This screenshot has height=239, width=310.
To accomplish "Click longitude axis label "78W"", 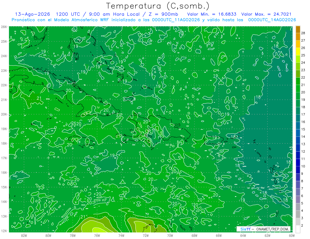I will (x=73, y=235).
